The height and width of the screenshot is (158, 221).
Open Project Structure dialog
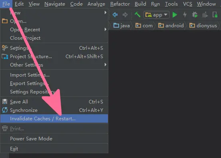click(x=54, y=57)
